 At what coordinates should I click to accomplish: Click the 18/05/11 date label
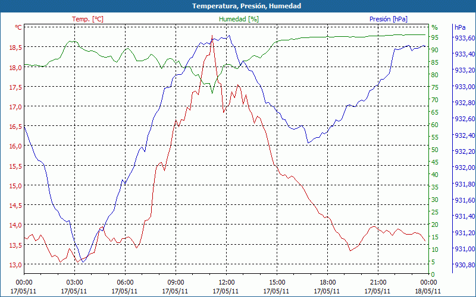(428, 291)
